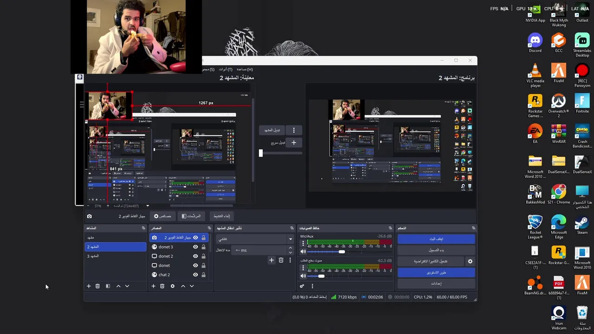The image size is (594, 334).
Task: Open the Help (H) menu
Action: 245,69
